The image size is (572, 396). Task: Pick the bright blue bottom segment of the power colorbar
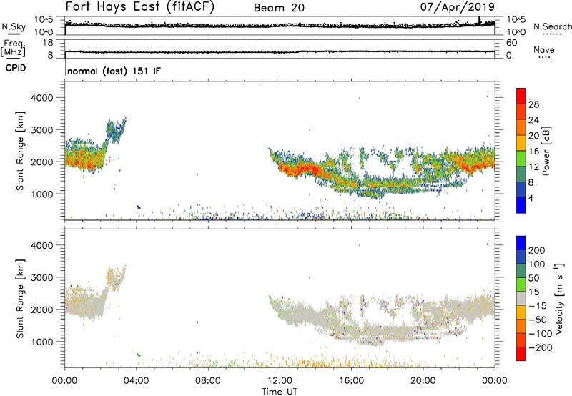521,205
